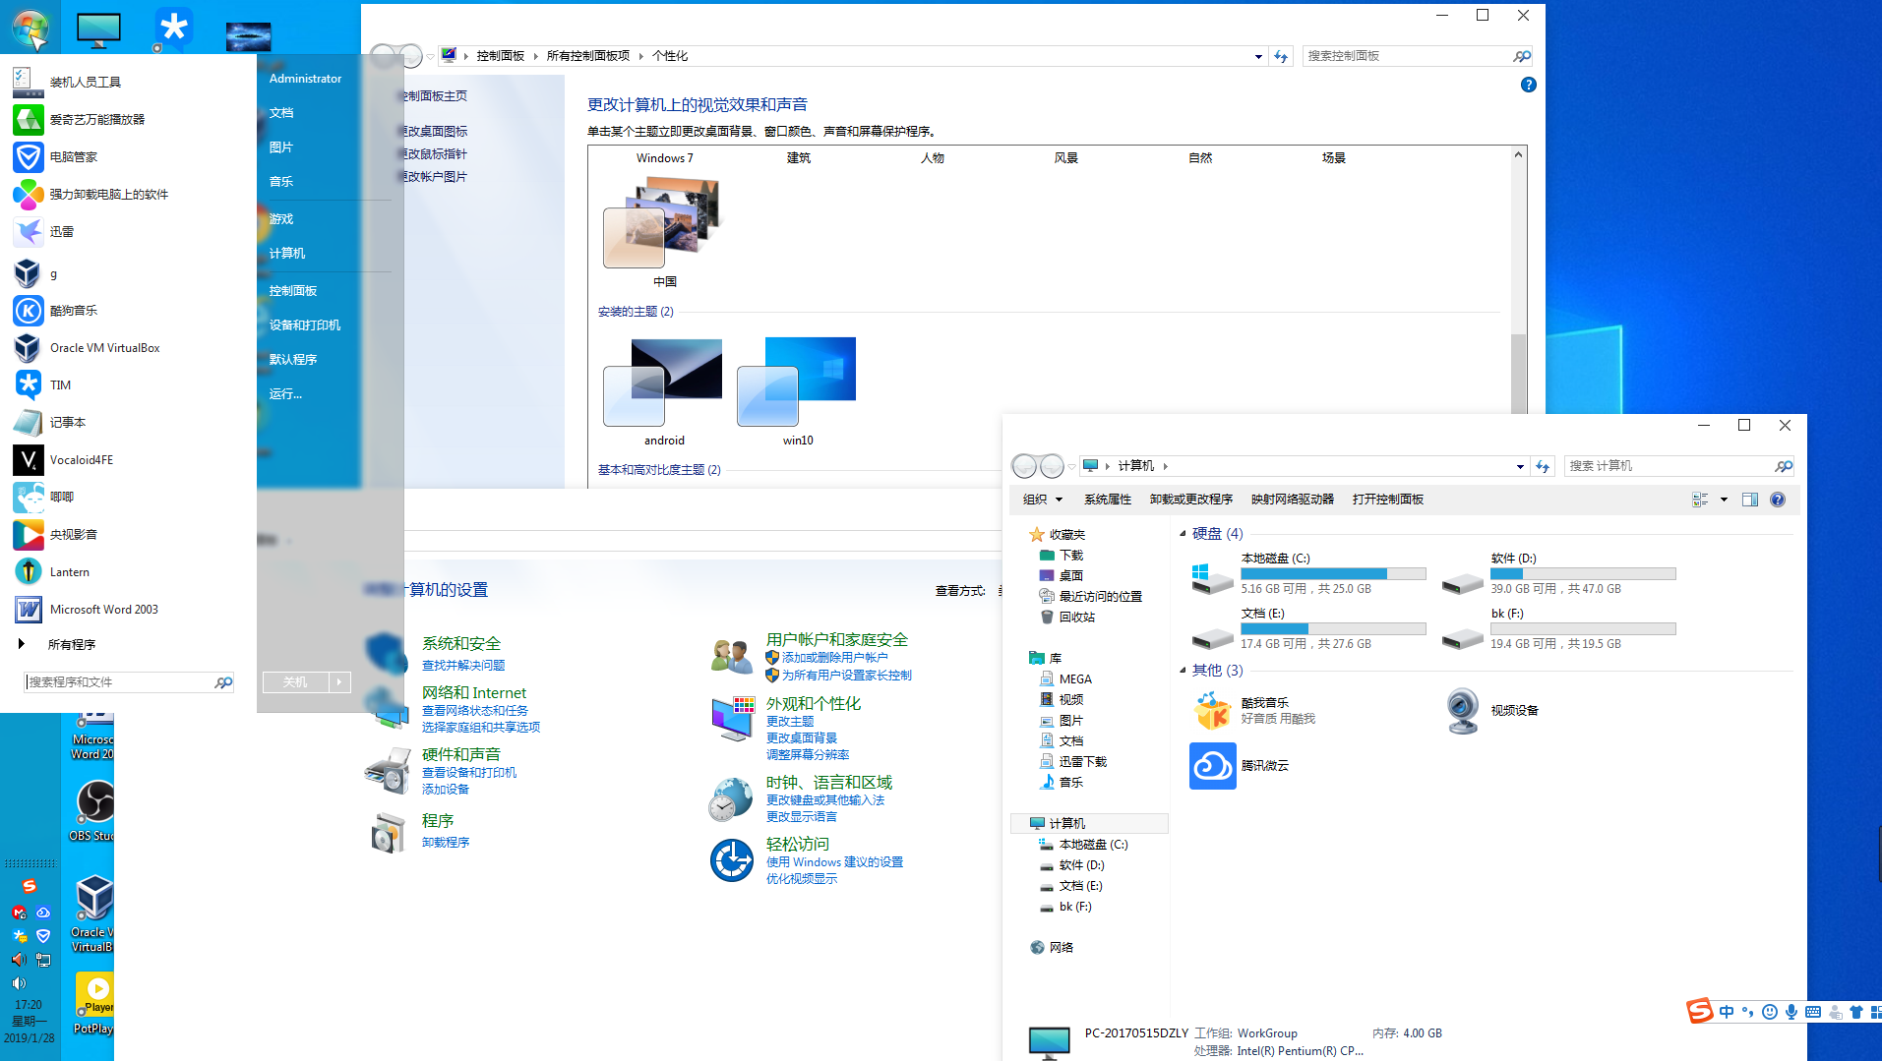1882x1061 pixels.
Task: Click the Sogou input S logo in tray
Action: click(1700, 1011)
